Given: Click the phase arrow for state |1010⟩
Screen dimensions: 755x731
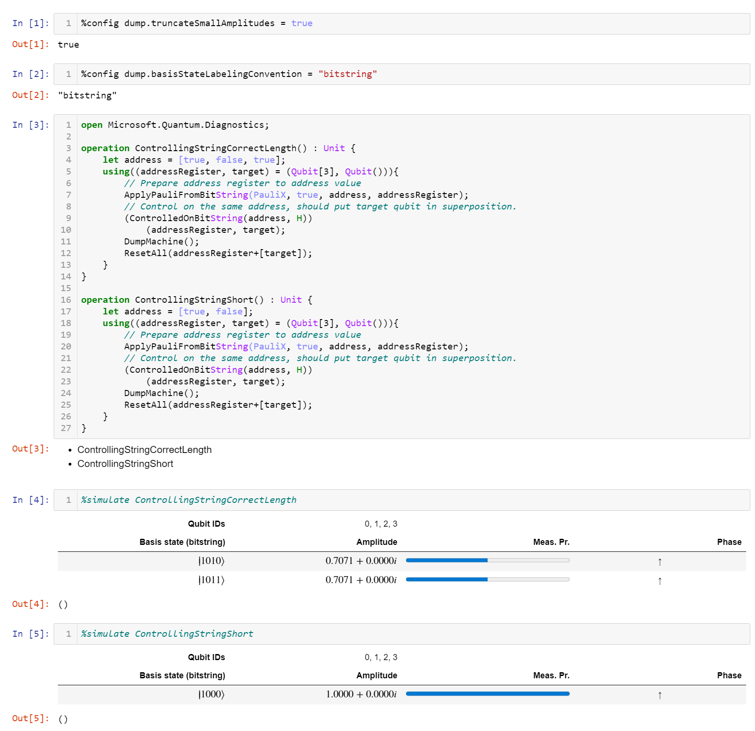Looking at the screenshot, I should click(x=660, y=561).
